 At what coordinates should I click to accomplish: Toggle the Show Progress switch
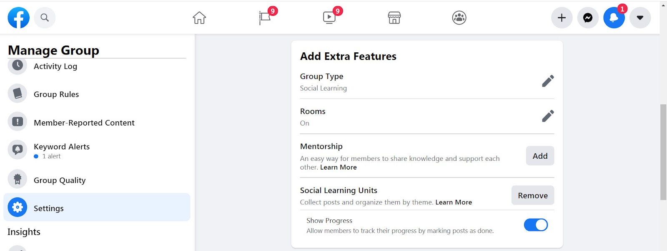coord(536,225)
